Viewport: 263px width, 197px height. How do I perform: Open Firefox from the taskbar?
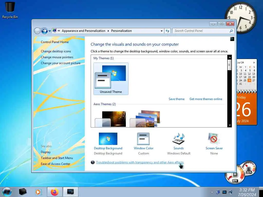[x=55, y=192]
